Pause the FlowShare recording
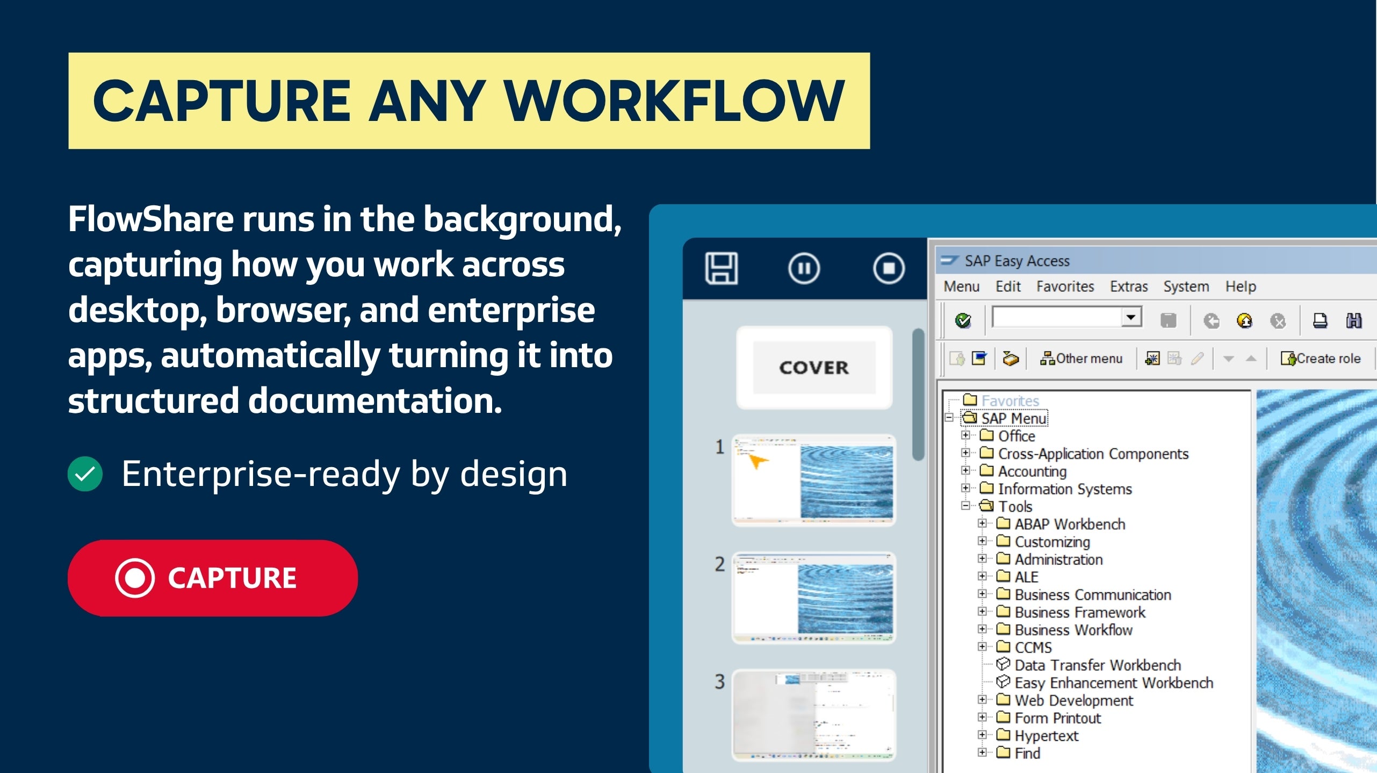Image resolution: width=1377 pixels, height=773 pixels. (804, 268)
